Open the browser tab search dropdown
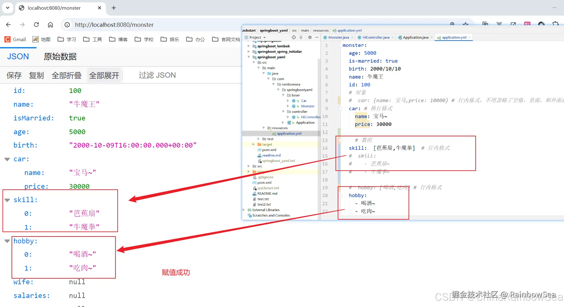 click(7, 8)
